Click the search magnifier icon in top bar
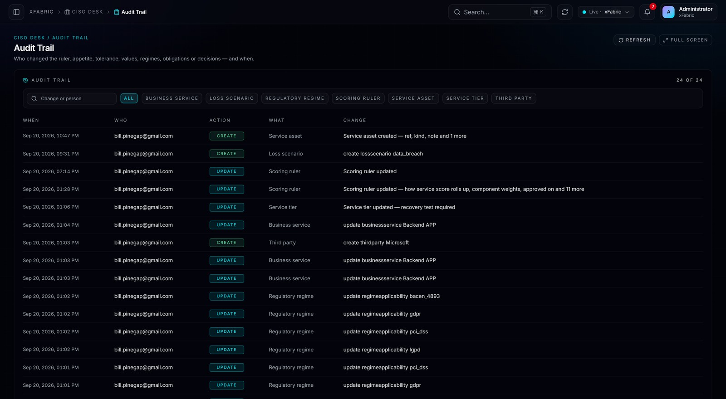 [457, 12]
